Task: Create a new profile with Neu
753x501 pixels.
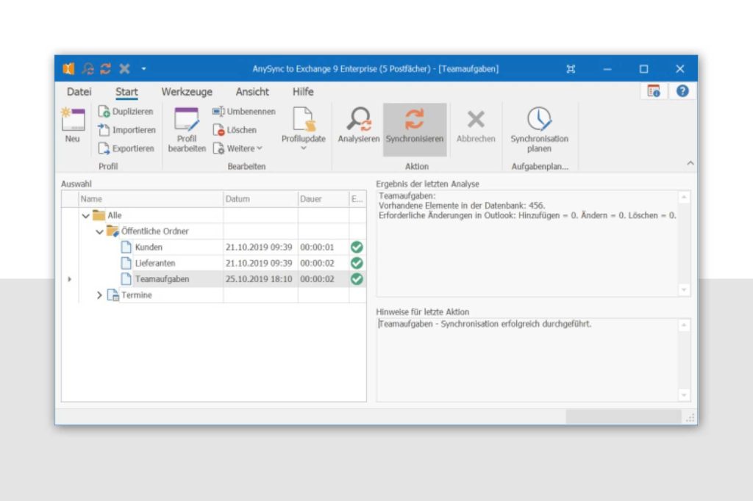Action: coord(73,125)
